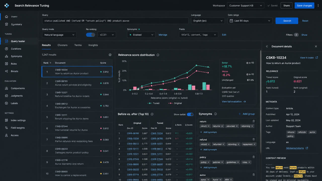This screenshot has width=322, height=181.
Task: Click the 'refunds' tag in Metadata
Action: (302, 132)
